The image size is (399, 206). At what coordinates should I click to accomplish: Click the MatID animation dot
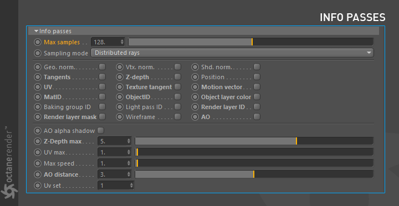(x=38, y=97)
